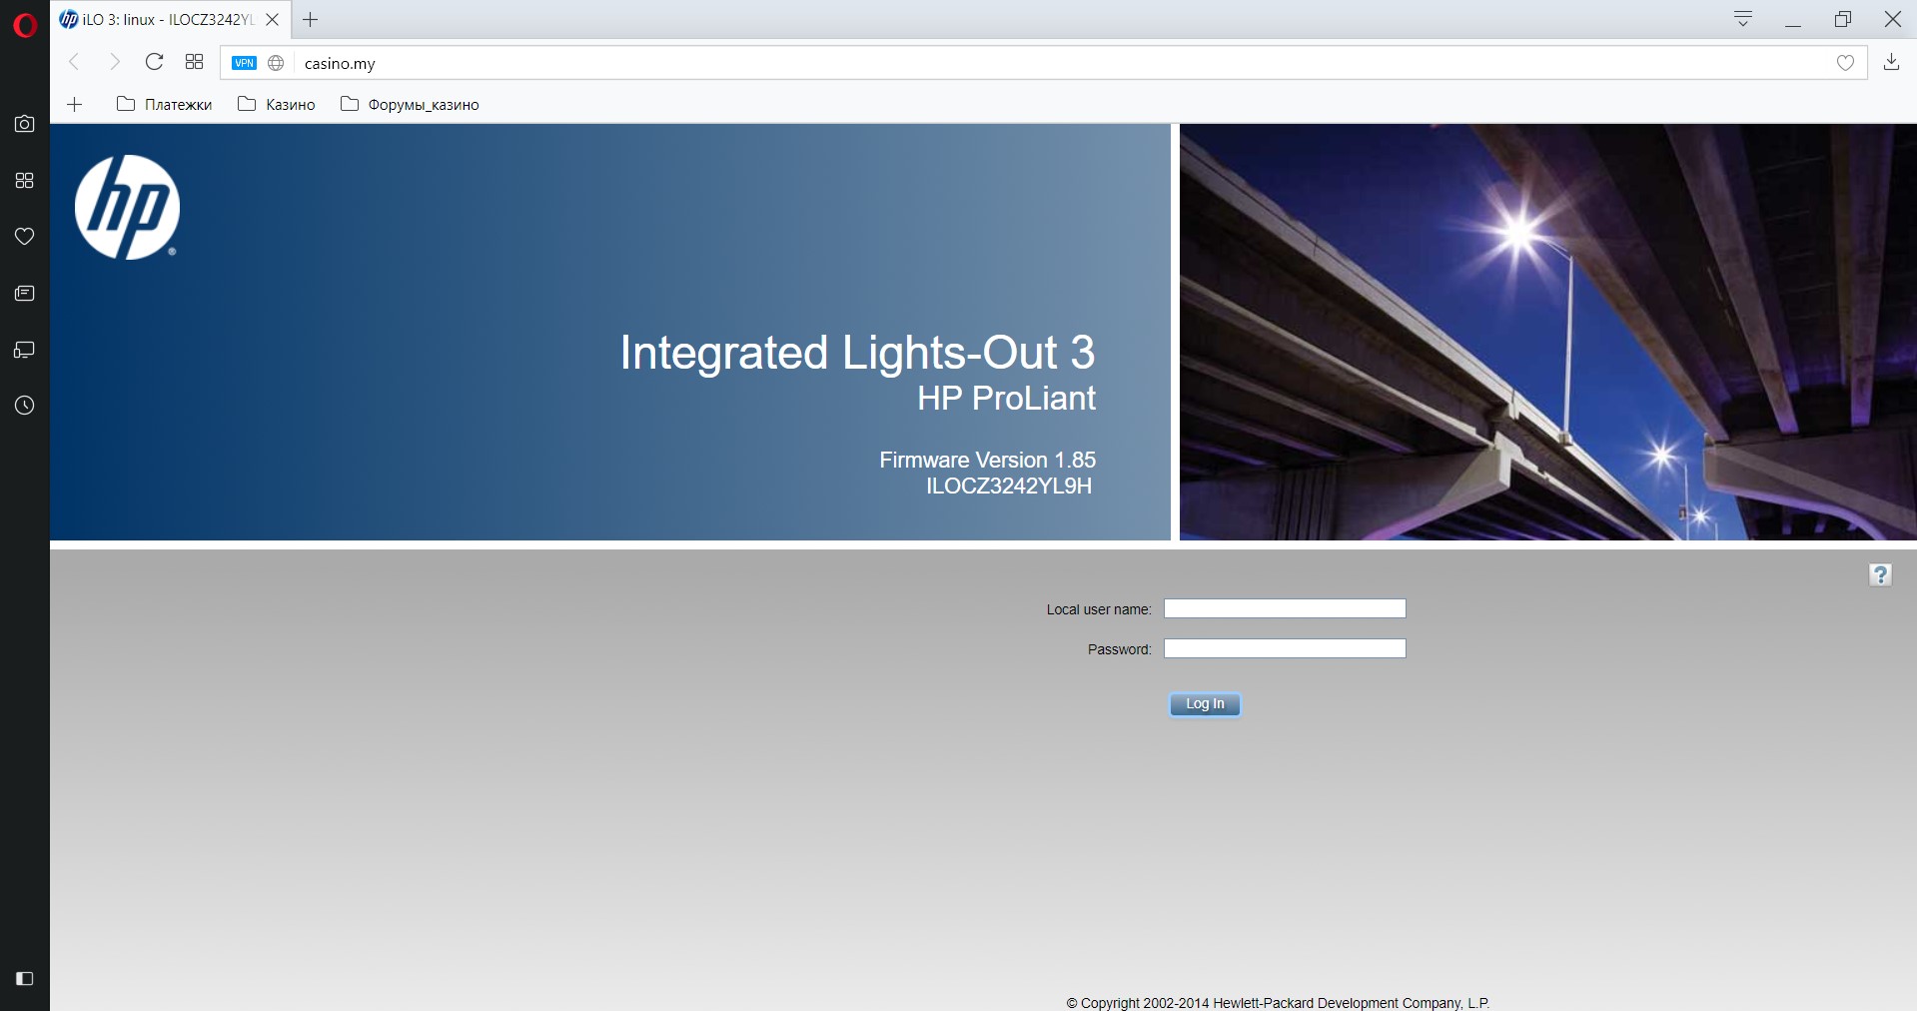Open the tab list menu in title bar
The height and width of the screenshot is (1011, 1917).
coord(1743,19)
